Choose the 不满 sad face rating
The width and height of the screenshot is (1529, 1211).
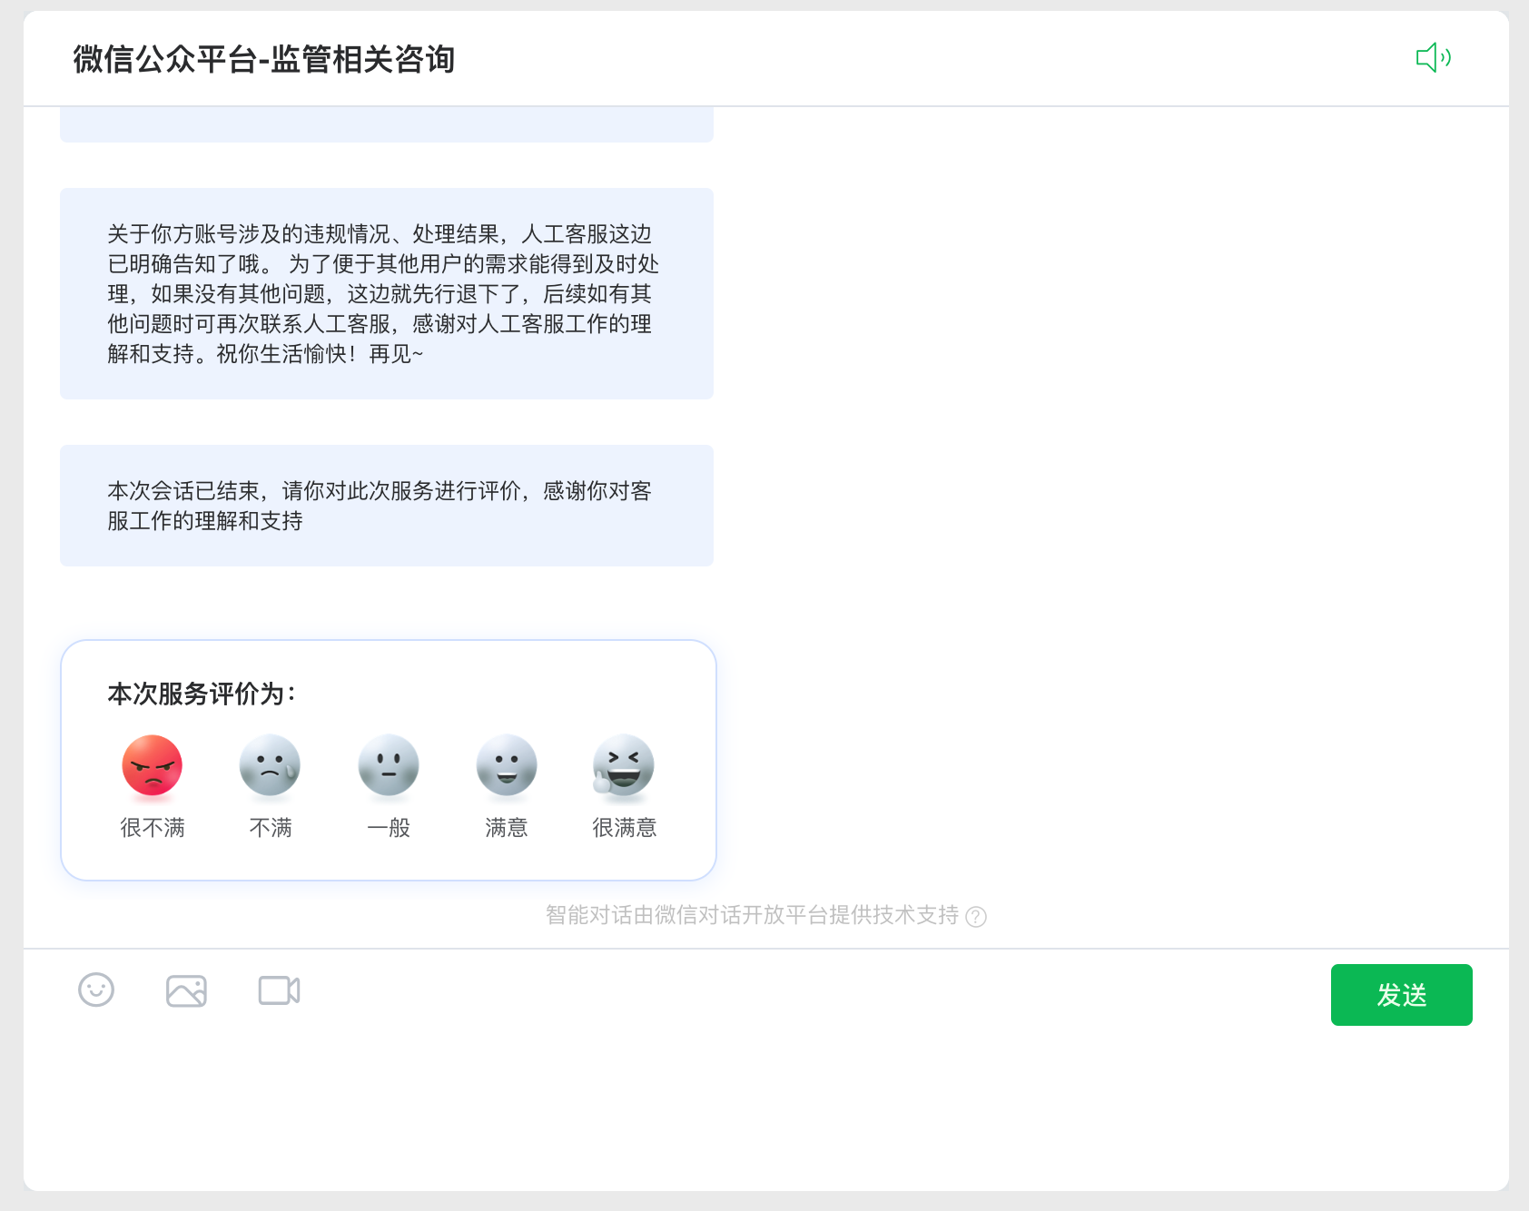(270, 765)
